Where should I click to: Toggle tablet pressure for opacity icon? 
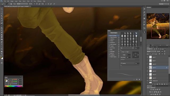pyautogui.click(x=40, y=4)
